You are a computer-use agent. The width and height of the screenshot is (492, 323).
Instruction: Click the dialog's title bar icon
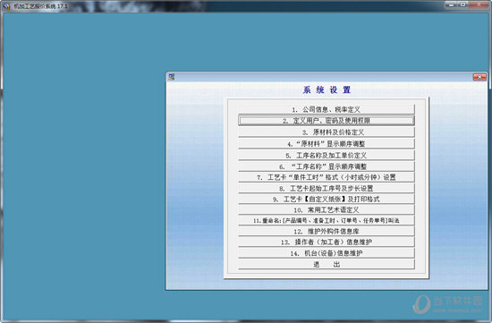[172, 77]
